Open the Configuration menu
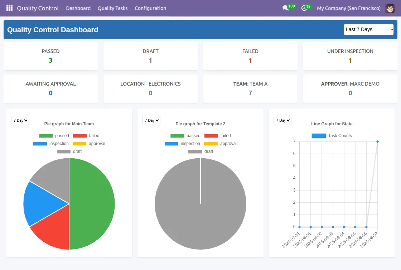Screen dimensions: 401x270 coord(150,8)
